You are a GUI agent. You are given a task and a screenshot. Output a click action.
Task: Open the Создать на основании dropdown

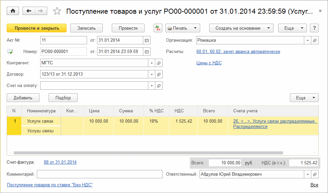point(241,28)
